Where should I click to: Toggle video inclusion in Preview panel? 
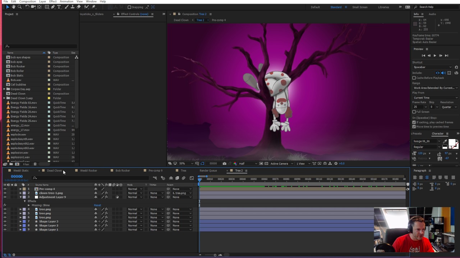click(x=437, y=73)
